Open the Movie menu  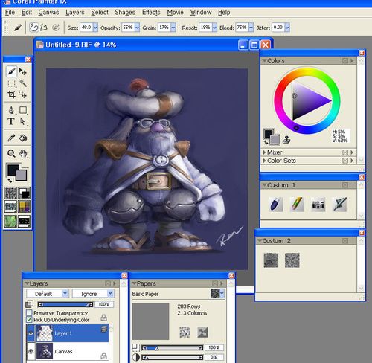pos(175,12)
